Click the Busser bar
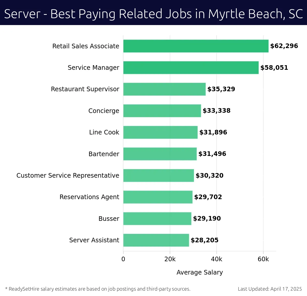 click(157, 219)
